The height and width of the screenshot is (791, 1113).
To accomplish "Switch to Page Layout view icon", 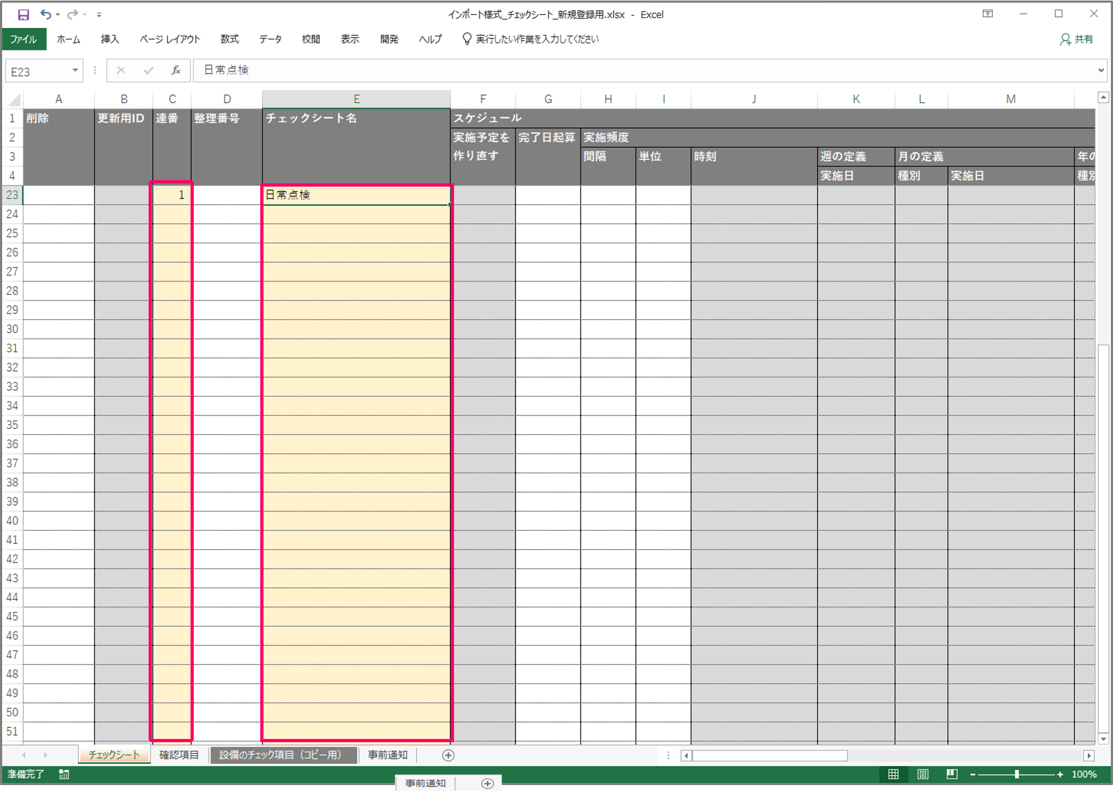I will click(922, 774).
